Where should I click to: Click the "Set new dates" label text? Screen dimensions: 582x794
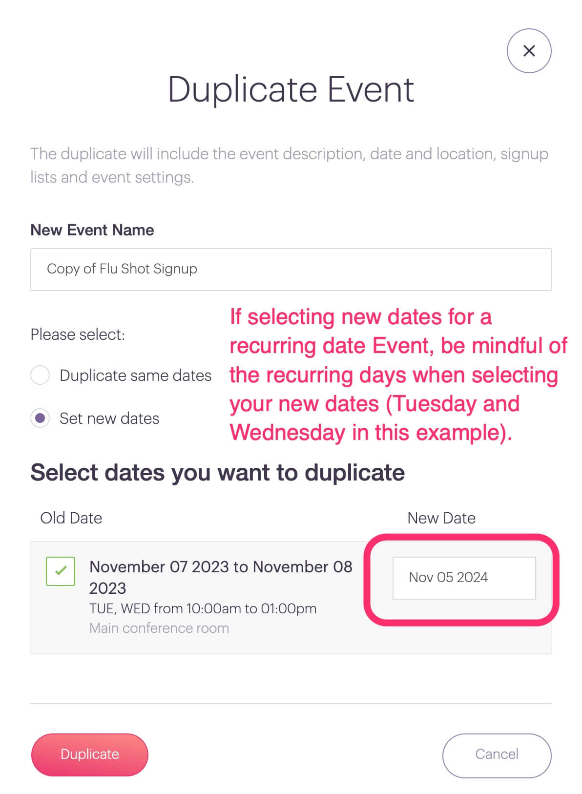point(109,418)
